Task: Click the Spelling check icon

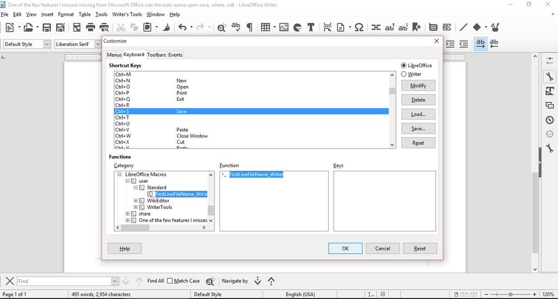Action: pos(235,27)
